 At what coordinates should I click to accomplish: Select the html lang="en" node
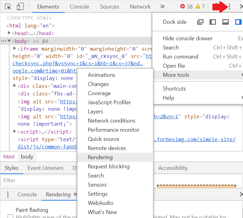(x=30, y=26)
